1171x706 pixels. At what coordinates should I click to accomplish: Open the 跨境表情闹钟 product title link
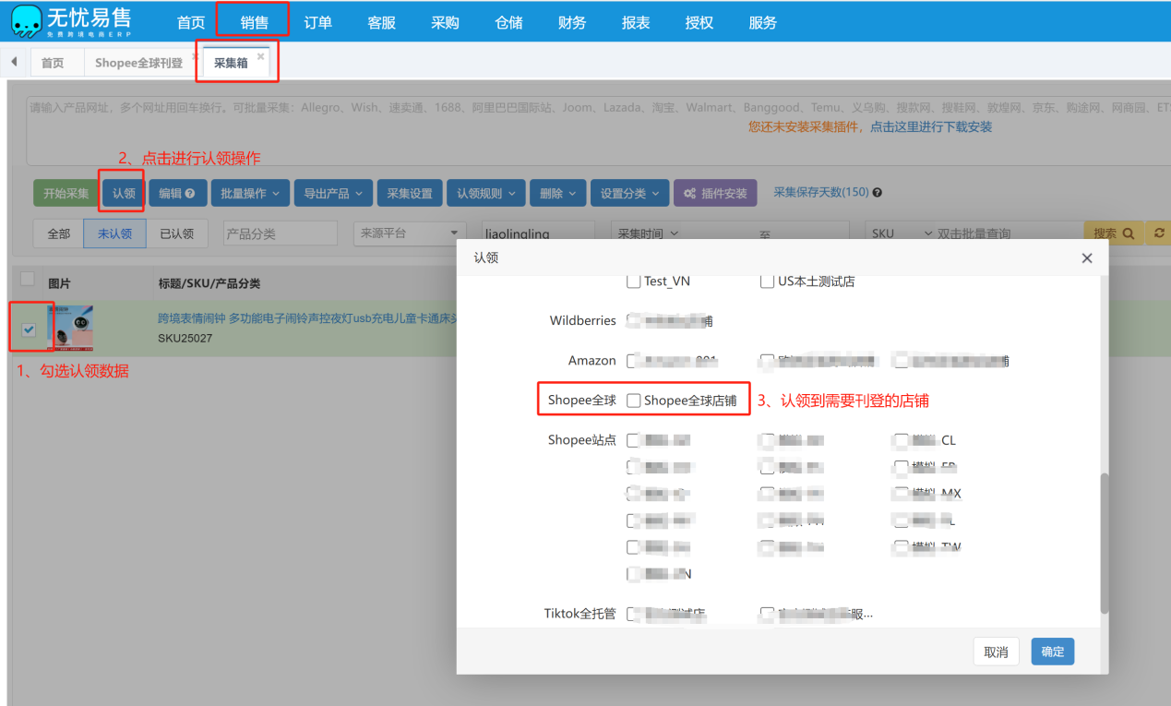pos(307,319)
